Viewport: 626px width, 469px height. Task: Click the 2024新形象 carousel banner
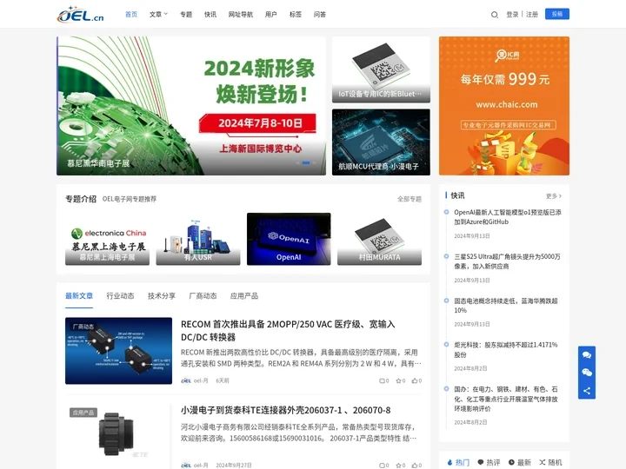click(191, 106)
